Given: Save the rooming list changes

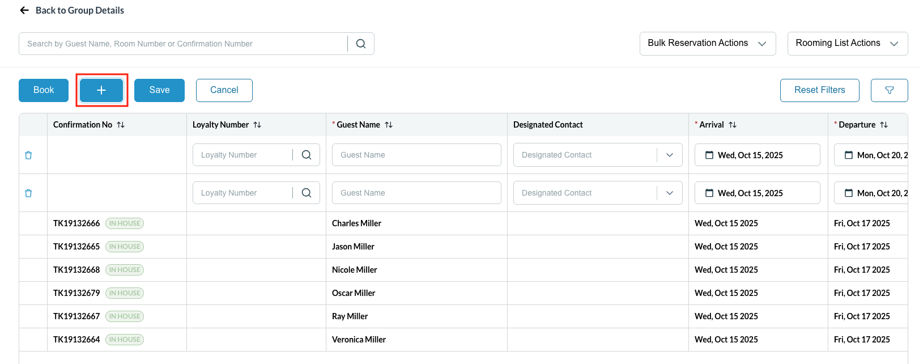Looking at the screenshot, I should [159, 90].
